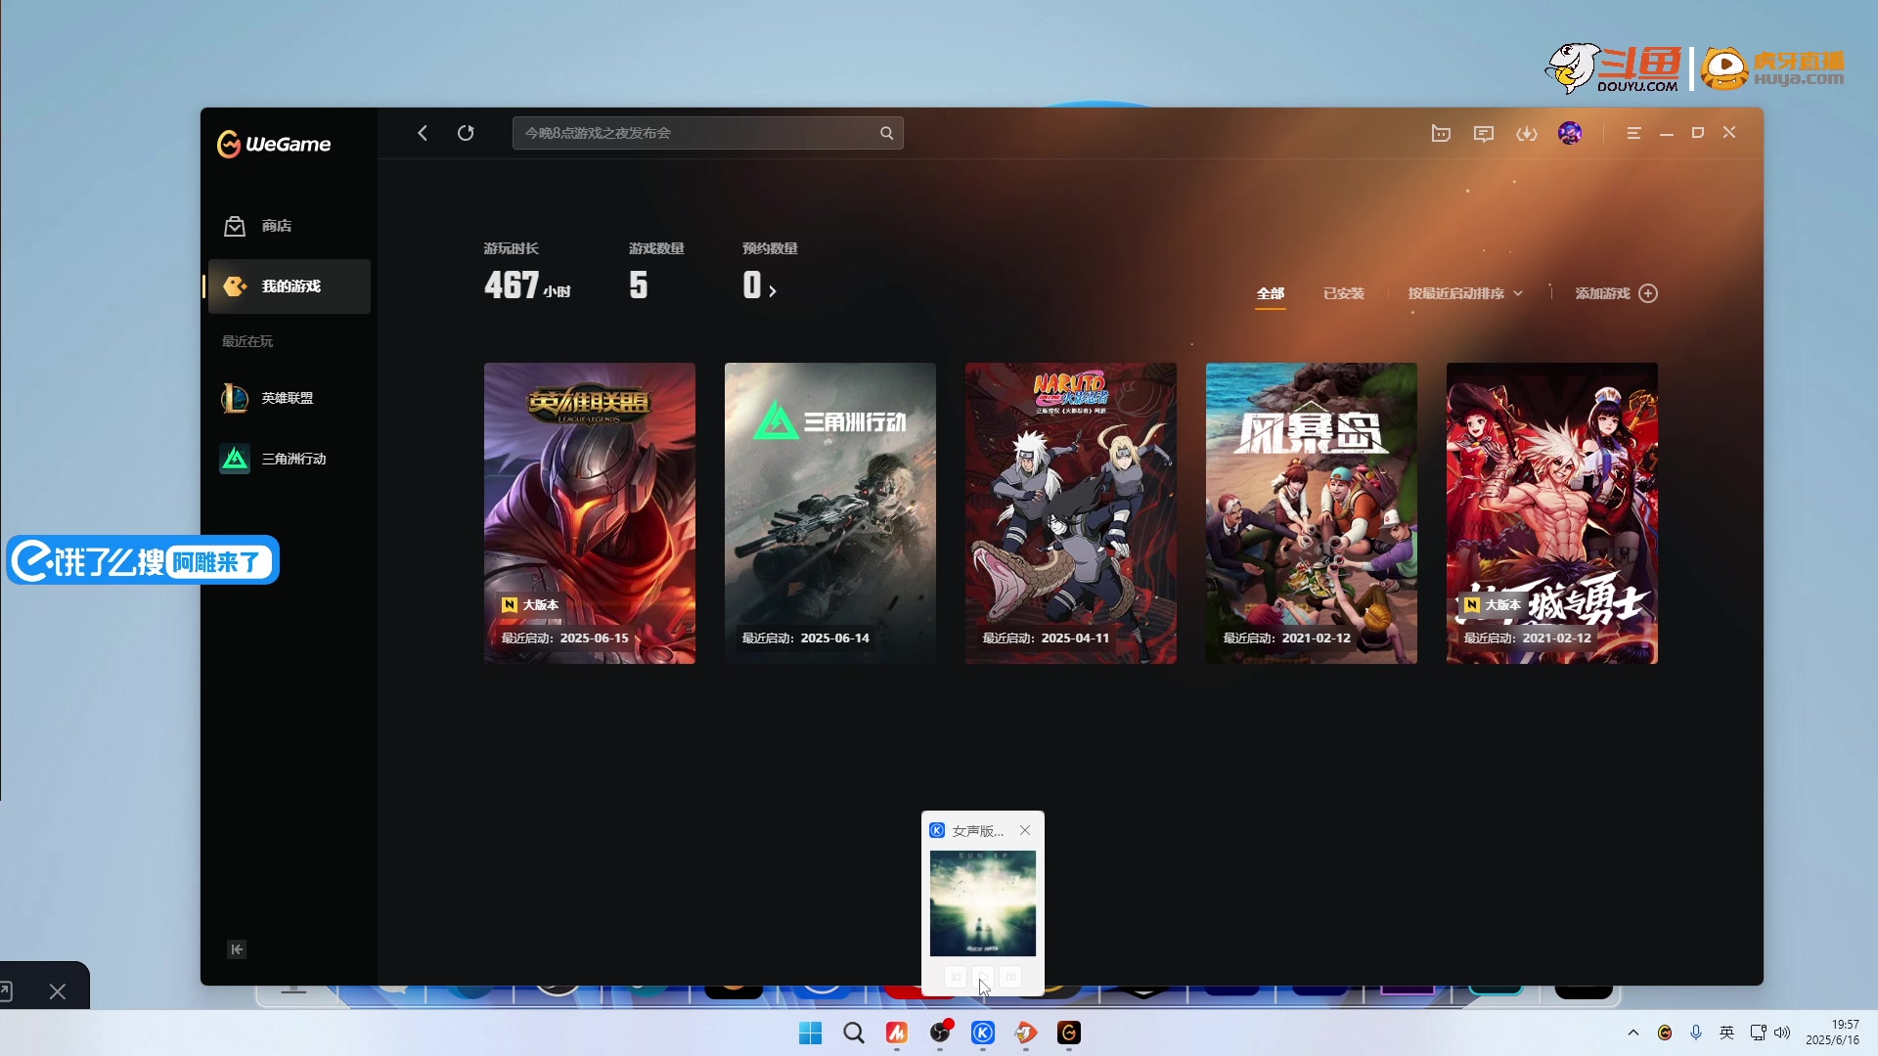Click the 饿了么搜 阿雕来了 banner
This screenshot has width=1878, height=1056.
pos(143,561)
